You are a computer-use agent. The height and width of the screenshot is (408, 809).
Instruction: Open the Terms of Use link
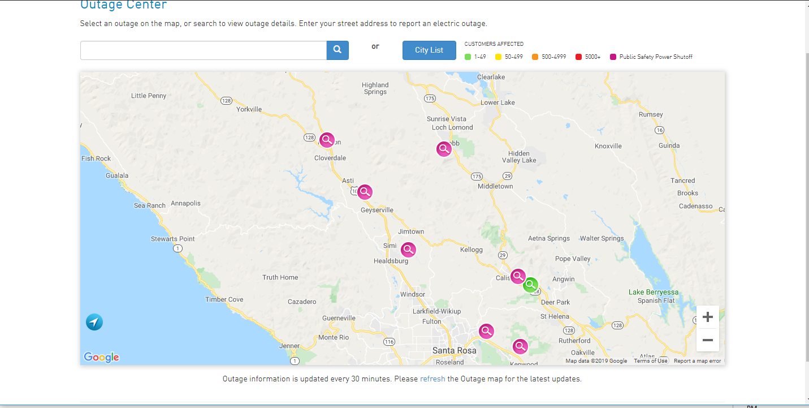650,361
